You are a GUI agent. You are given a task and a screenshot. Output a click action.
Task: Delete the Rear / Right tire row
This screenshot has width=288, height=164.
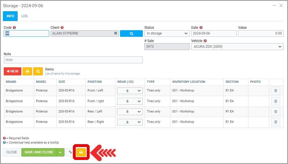tap(275, 122)
